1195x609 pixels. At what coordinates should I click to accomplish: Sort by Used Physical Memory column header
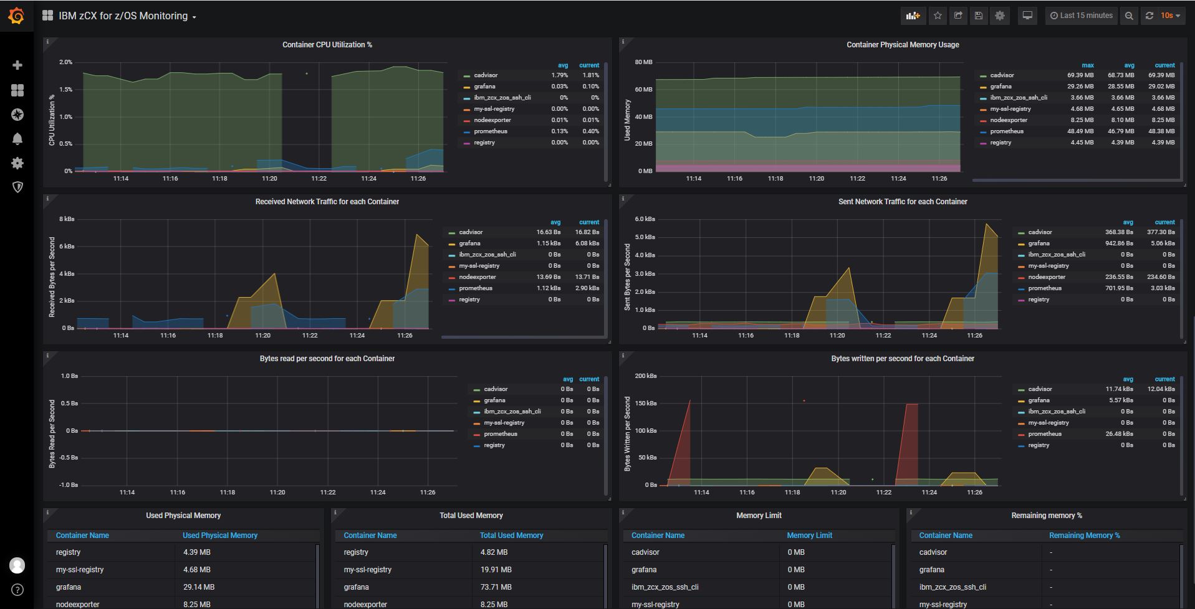point(219,536)
